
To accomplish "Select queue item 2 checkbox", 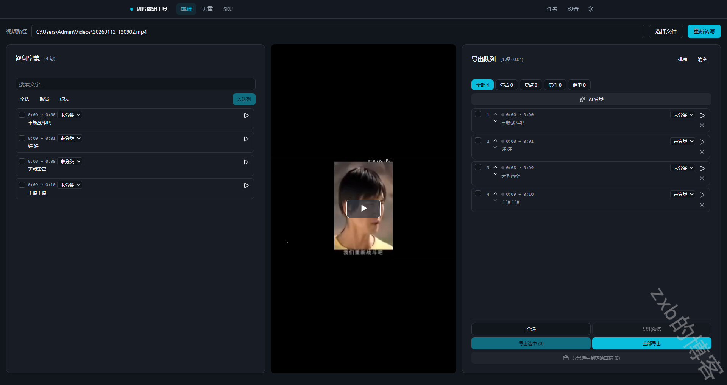I will [x=478, y=140].
